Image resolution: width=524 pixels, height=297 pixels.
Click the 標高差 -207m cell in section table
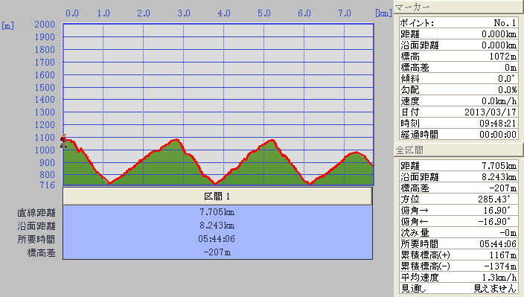tap(217, 252)
